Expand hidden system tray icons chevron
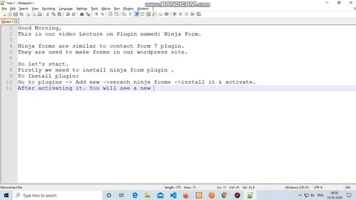This screenshot has height=200, width=356. click(300, 195)
